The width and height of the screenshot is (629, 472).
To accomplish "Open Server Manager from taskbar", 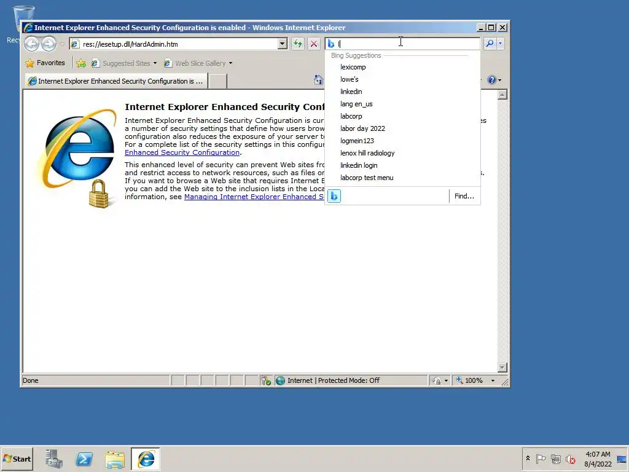I will point(54,458).
